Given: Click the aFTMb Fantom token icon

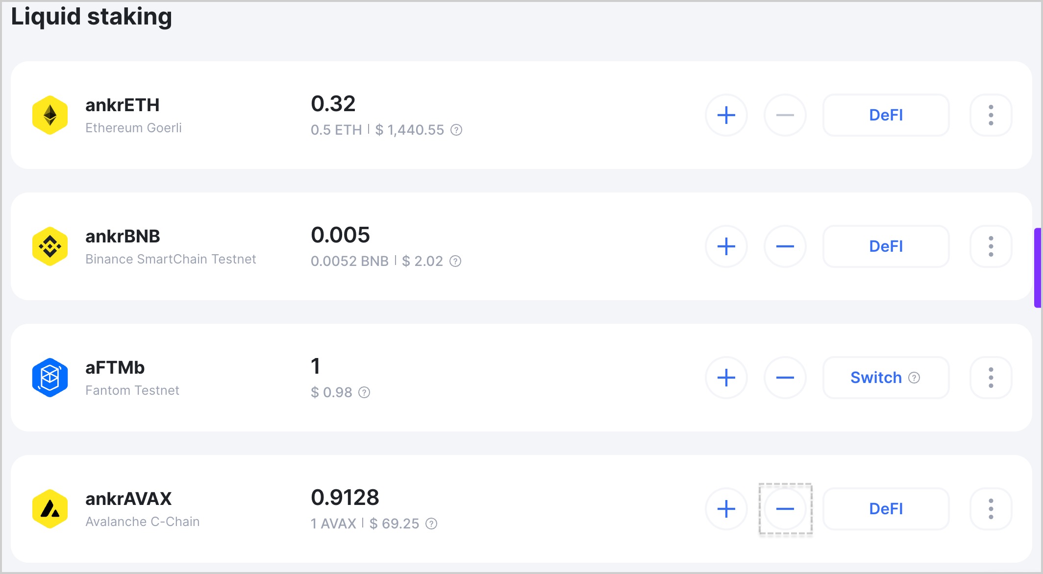Looking at the screenshot, I should [50, 377].
